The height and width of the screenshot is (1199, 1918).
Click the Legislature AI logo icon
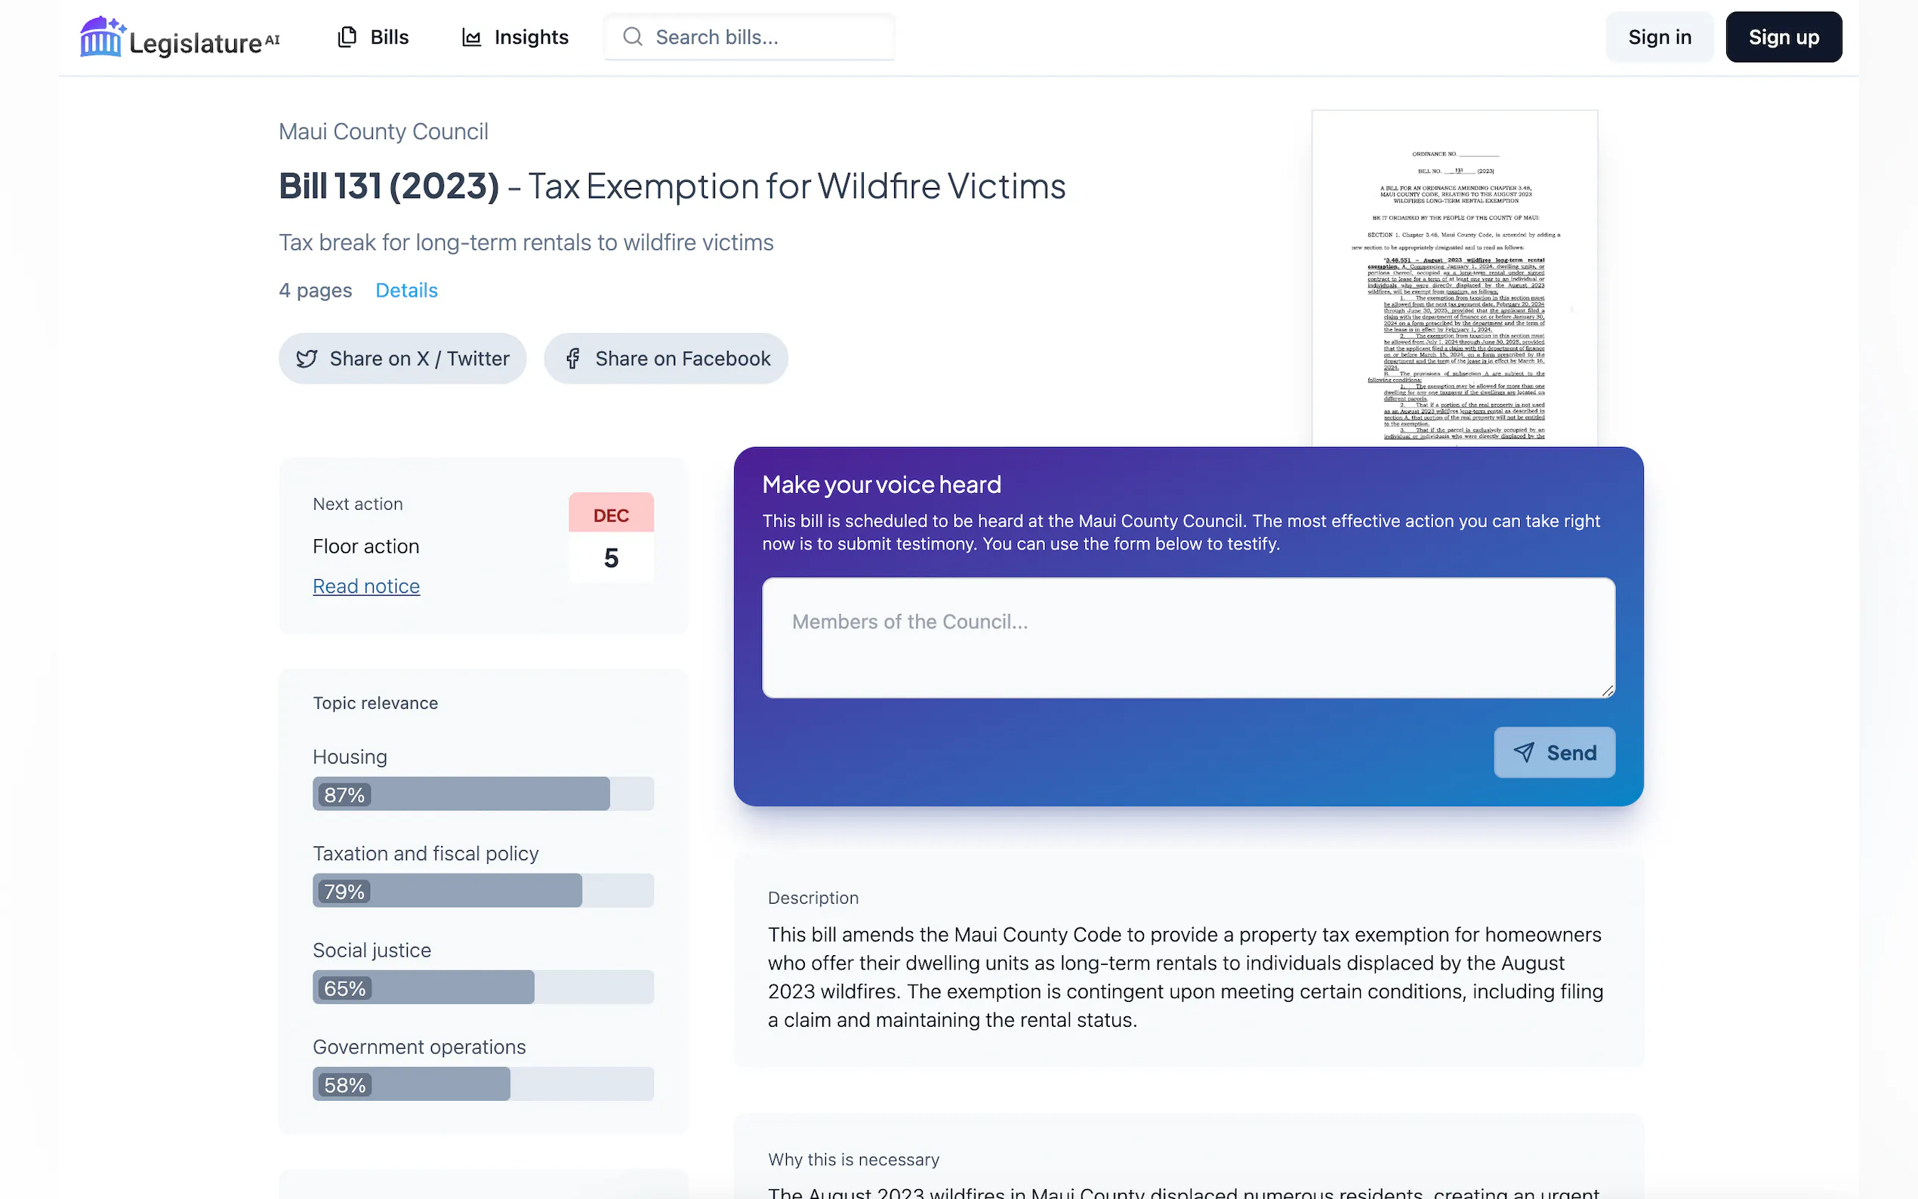tap(101, 37)
